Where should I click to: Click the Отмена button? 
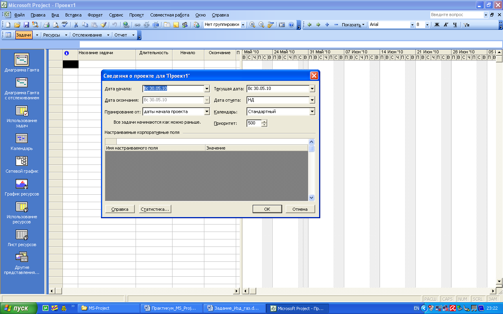(x=300, y=209)
